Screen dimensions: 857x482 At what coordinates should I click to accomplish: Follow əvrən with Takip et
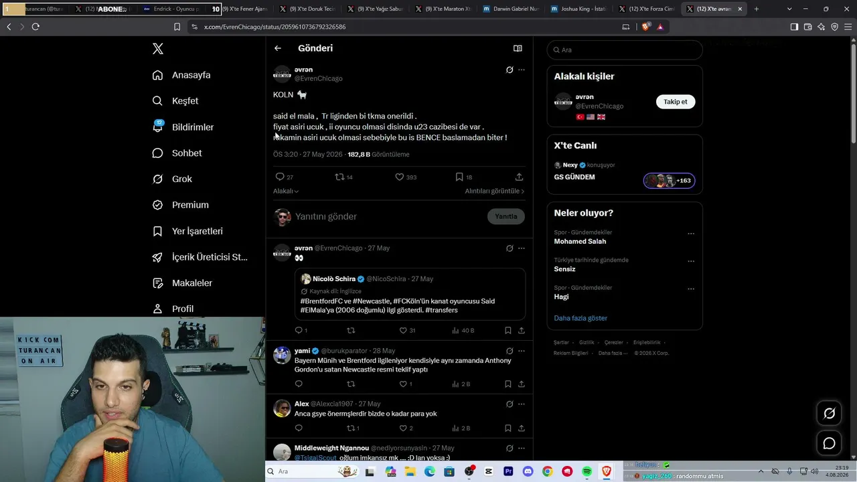pos(676,102)
